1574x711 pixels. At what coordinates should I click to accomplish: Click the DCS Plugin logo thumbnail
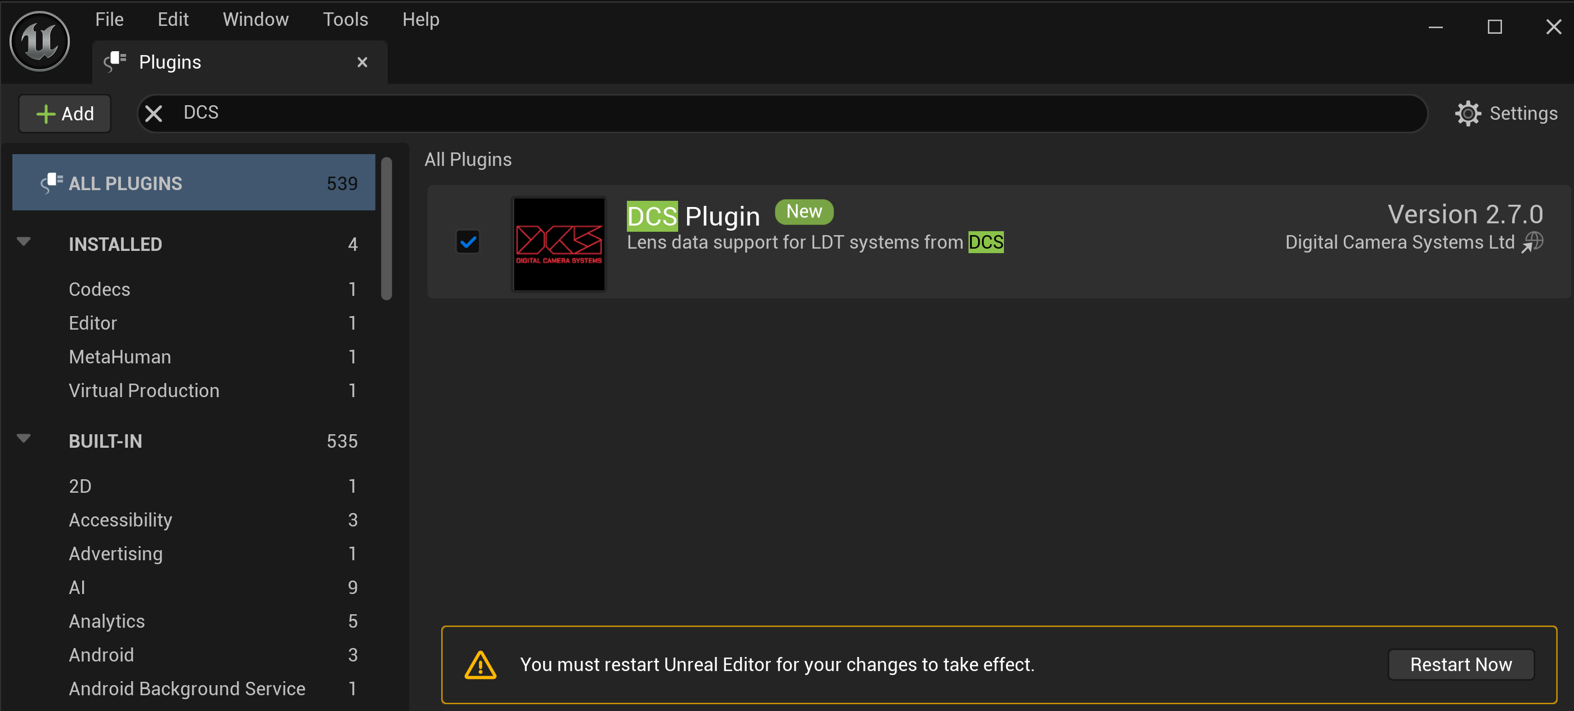tap(558, 242)
